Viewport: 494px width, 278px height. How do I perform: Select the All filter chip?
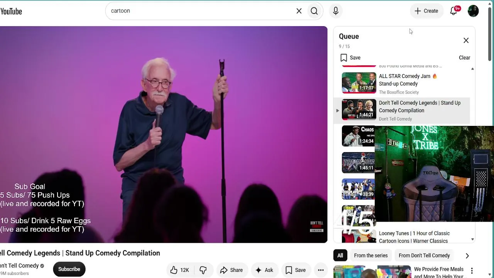[340, 256]
